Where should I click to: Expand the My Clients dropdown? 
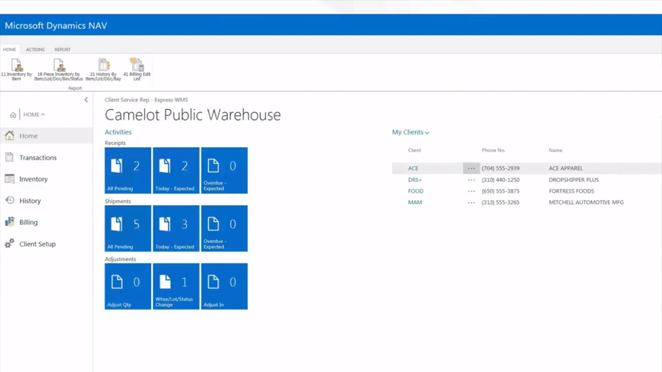411,132
